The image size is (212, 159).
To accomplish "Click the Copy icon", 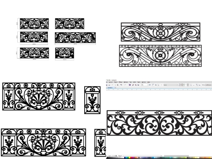I will [x=115, y=85].
